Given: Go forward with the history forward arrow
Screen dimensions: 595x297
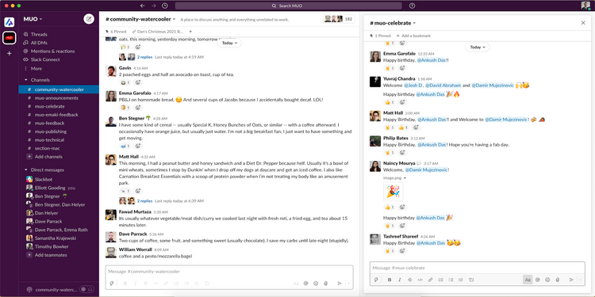Looking at the screenshot, I should pos(153,6).
